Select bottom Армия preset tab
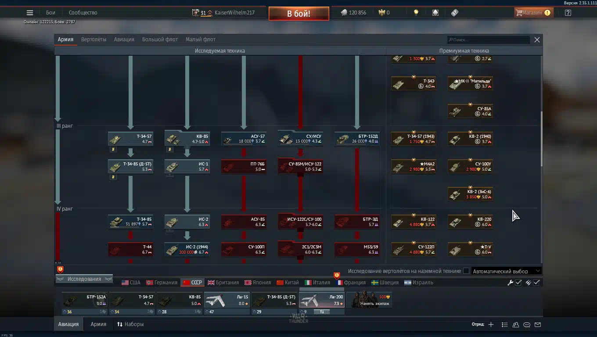 (x=98, y=324)
